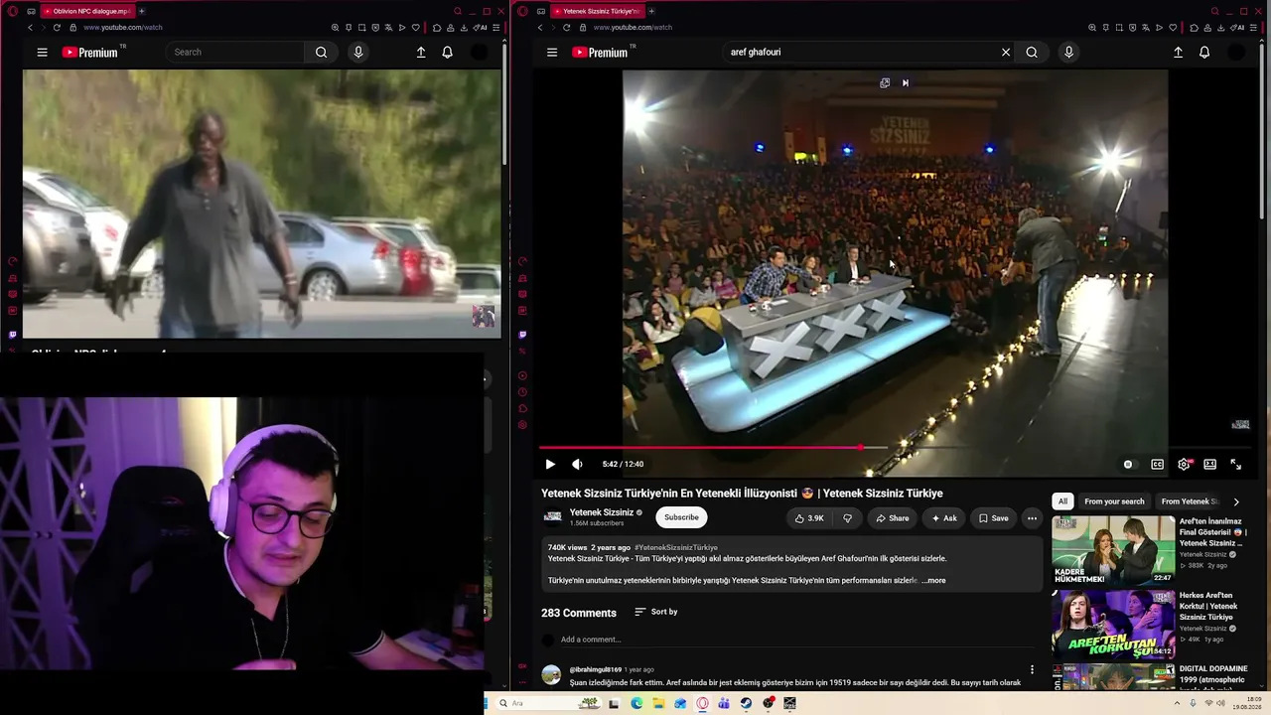1271x715 pixels.
Task: Click the 'aref ghafouri' search box
Action: tap(859, 53)
